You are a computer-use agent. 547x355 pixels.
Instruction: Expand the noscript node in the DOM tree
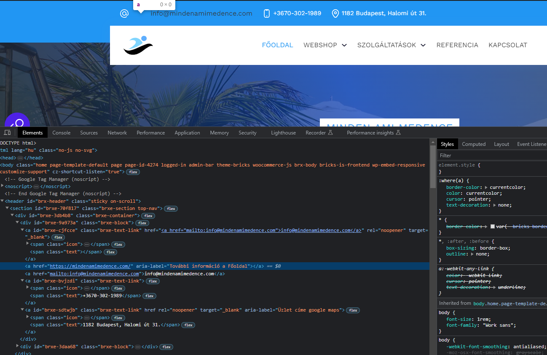3,186
